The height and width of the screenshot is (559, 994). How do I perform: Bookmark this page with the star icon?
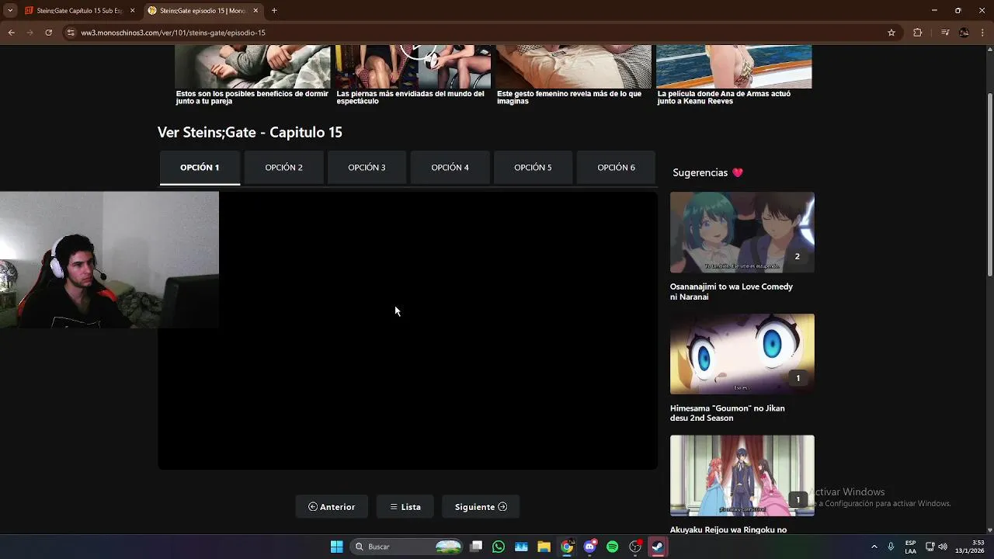(x=891, y=33)
